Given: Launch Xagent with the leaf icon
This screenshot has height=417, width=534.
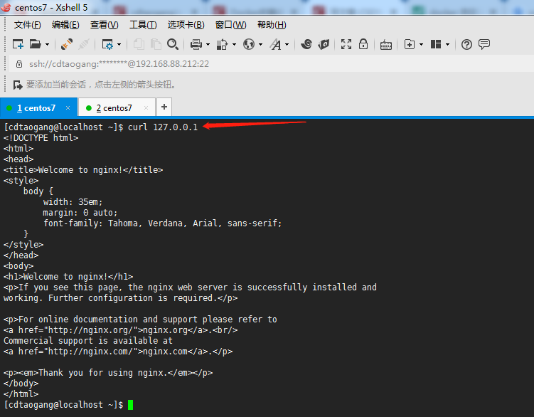Looking at the screenshot, I should [324, 44].
